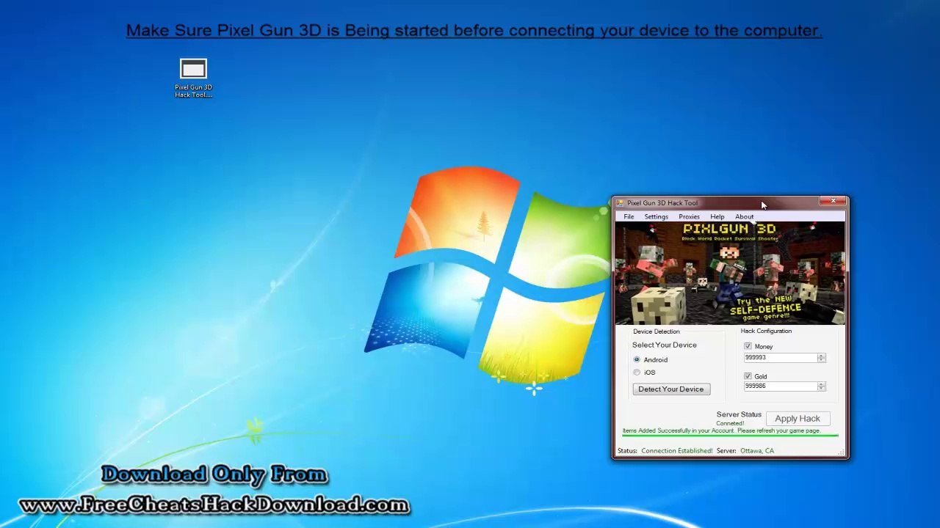This screenshot has height=528, width=940.
Task: Decrease Gold value with down arrow
Action: tap(821, 389)
